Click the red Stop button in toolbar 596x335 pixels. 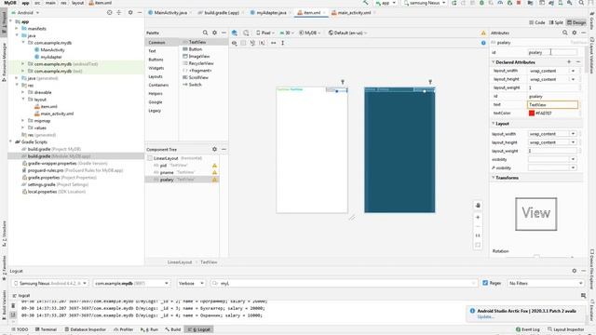[x=519, y=3]
